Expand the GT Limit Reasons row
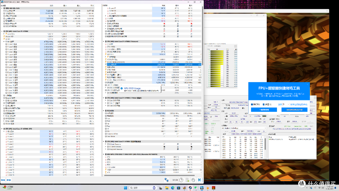The width and height of the screenshot is (339, 191). pos(106,147)
